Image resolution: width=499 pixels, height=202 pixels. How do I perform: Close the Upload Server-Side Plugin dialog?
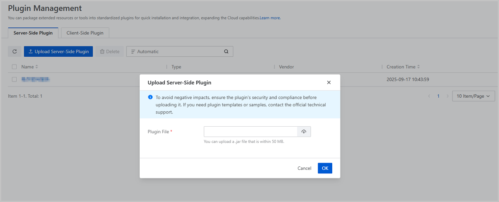point(329,82)
